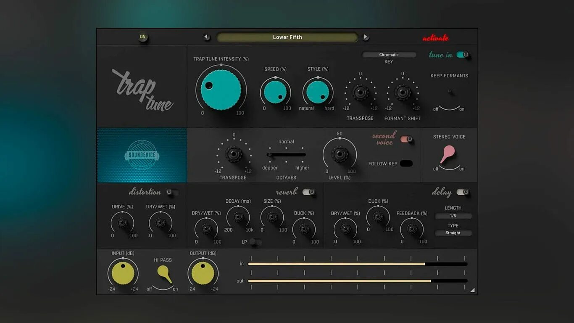
Task: Click the Octaves slider bar
Action: click(287, 155)
